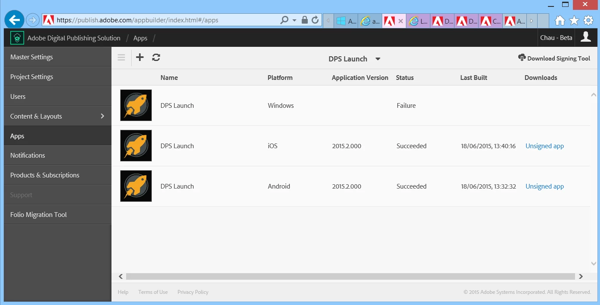Click the rocket thumbnail of the Android app

[x=136, y=186]
